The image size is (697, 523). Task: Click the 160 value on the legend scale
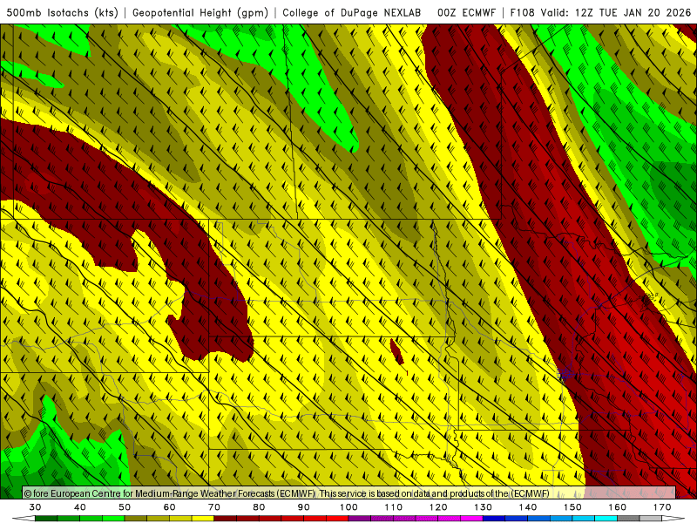click(x=618, y=507)
